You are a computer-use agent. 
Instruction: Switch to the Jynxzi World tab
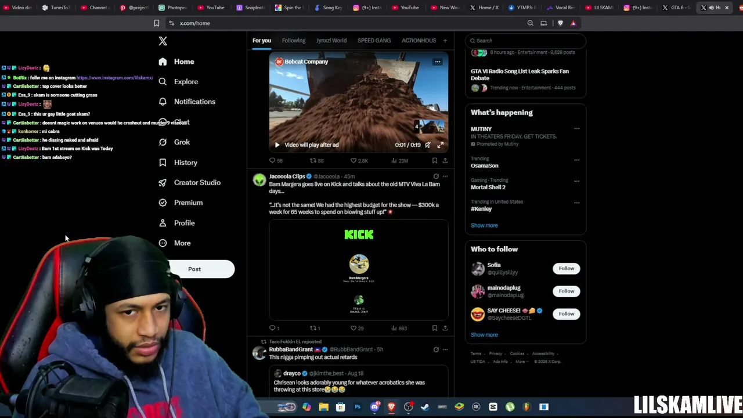tap(331, 41)
